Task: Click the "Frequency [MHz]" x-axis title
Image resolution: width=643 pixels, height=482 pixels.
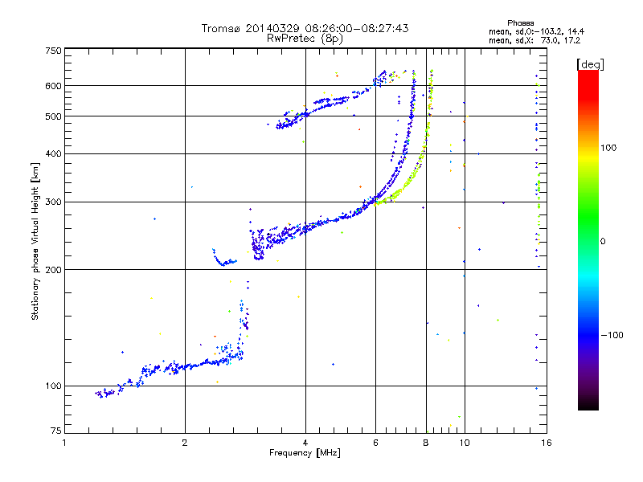Action: click(305, 453)
